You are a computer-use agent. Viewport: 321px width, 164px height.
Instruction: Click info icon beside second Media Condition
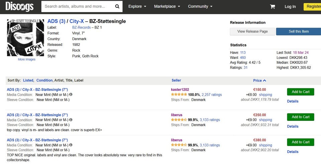coord(71,120)
